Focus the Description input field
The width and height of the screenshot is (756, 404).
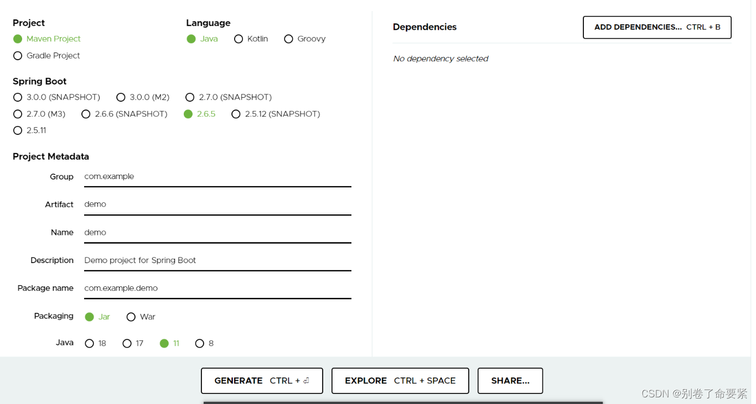218,260
